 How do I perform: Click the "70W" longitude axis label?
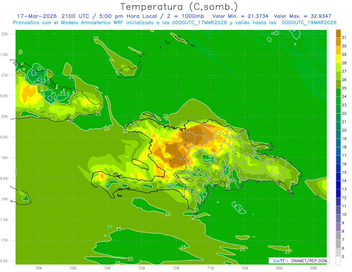(x=245, y=268)
